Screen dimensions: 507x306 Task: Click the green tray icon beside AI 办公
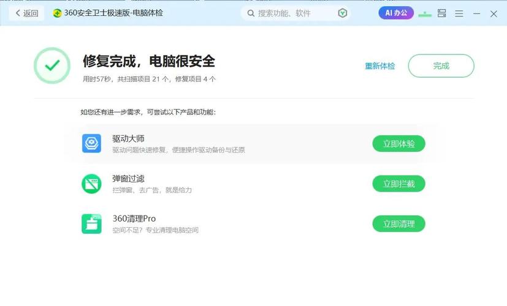point(425,14)
